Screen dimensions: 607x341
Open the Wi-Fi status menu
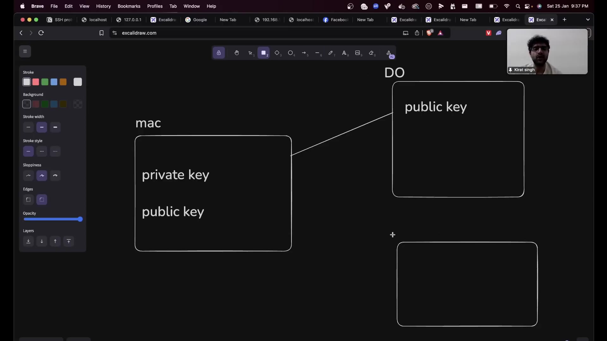pos(507,6)
